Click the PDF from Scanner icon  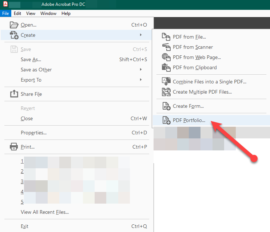pyautogui.click(x=166, y=47)
